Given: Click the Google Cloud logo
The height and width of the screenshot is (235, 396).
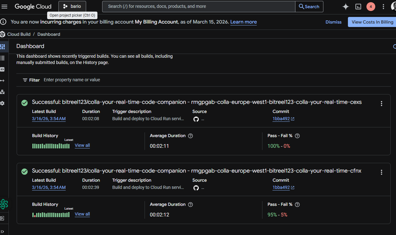Looking at the screenshot, I should pyautogui.click(x=33, y=6).
